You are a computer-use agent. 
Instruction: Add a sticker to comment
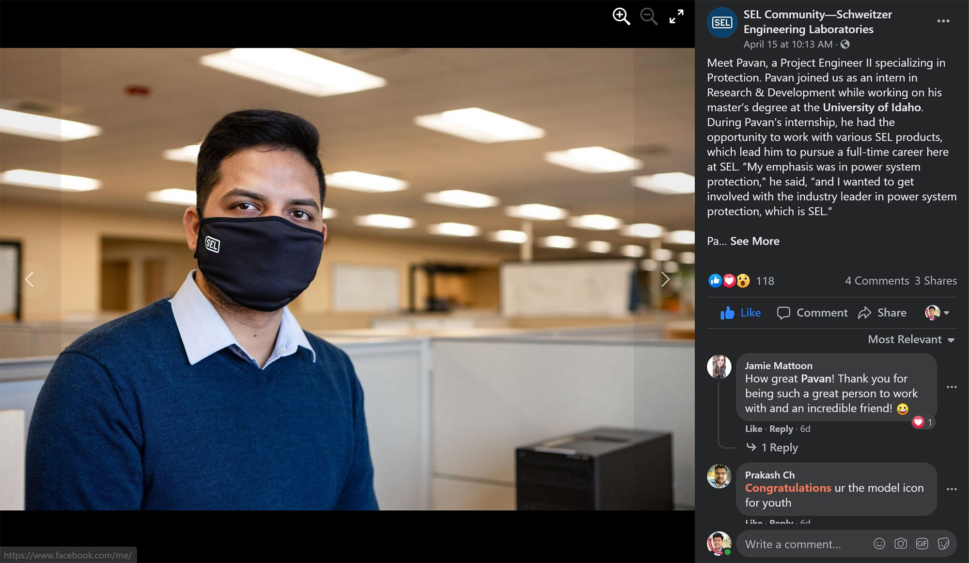943,544
